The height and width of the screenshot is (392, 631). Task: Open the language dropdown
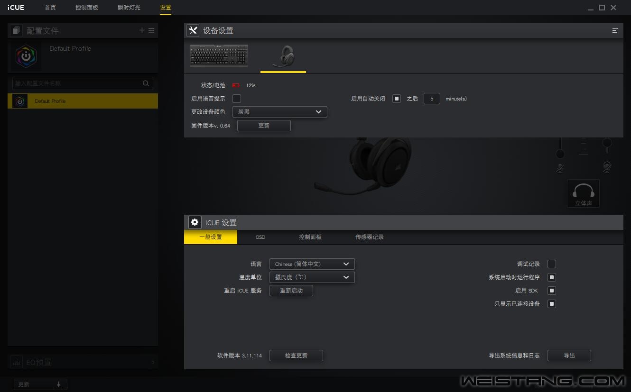point(312,264)
